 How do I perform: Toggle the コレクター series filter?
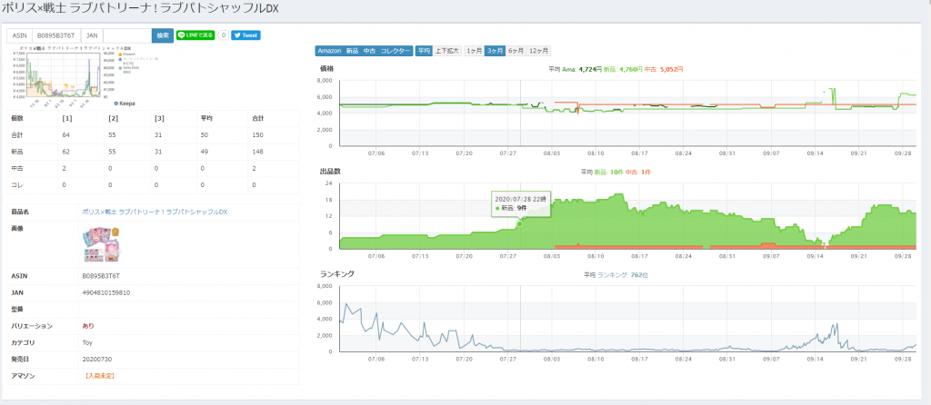pos(395,51)
